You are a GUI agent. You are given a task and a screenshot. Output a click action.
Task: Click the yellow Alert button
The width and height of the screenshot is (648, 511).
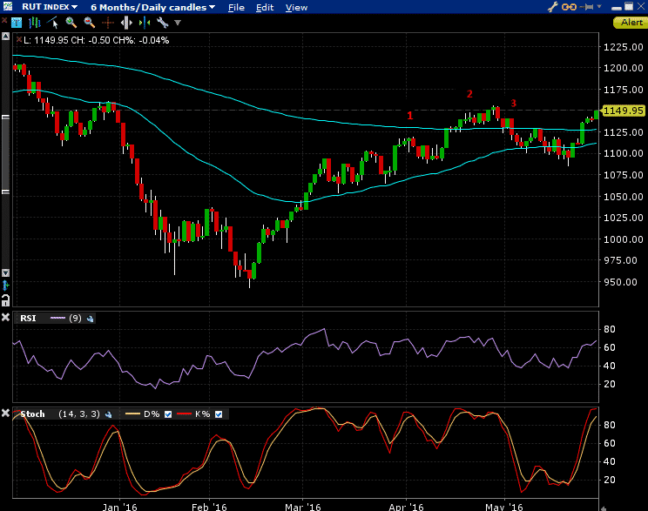click(x=631, y=23)
